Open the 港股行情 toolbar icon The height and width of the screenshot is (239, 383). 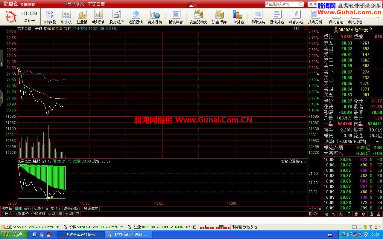(x=136, y=17)
